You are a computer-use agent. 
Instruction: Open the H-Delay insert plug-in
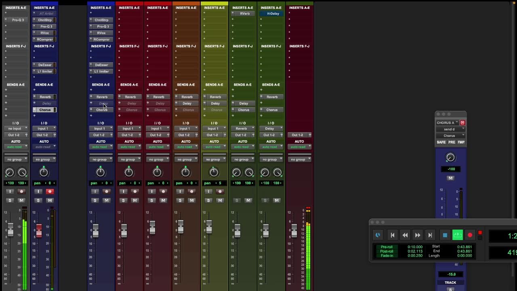coord(273,13)
